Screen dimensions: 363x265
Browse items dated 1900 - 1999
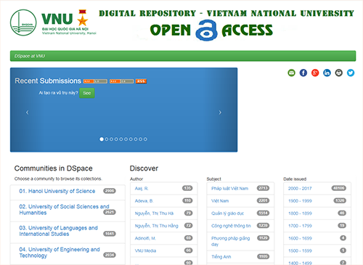pyautogui.click(x=300, y=201)
